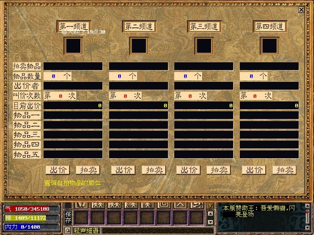Close the auction window with the X icon
The image size is (314, 235).
(x=301, y=10)
